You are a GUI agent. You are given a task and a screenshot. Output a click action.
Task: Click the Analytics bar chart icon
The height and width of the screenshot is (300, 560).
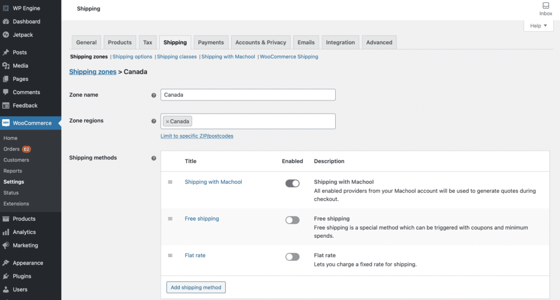[x=5, y=232]
